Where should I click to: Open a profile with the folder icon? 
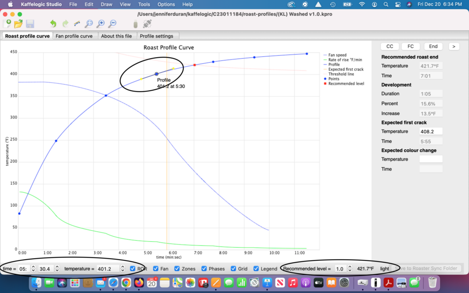pyautogui.click(x=18, y=24)
